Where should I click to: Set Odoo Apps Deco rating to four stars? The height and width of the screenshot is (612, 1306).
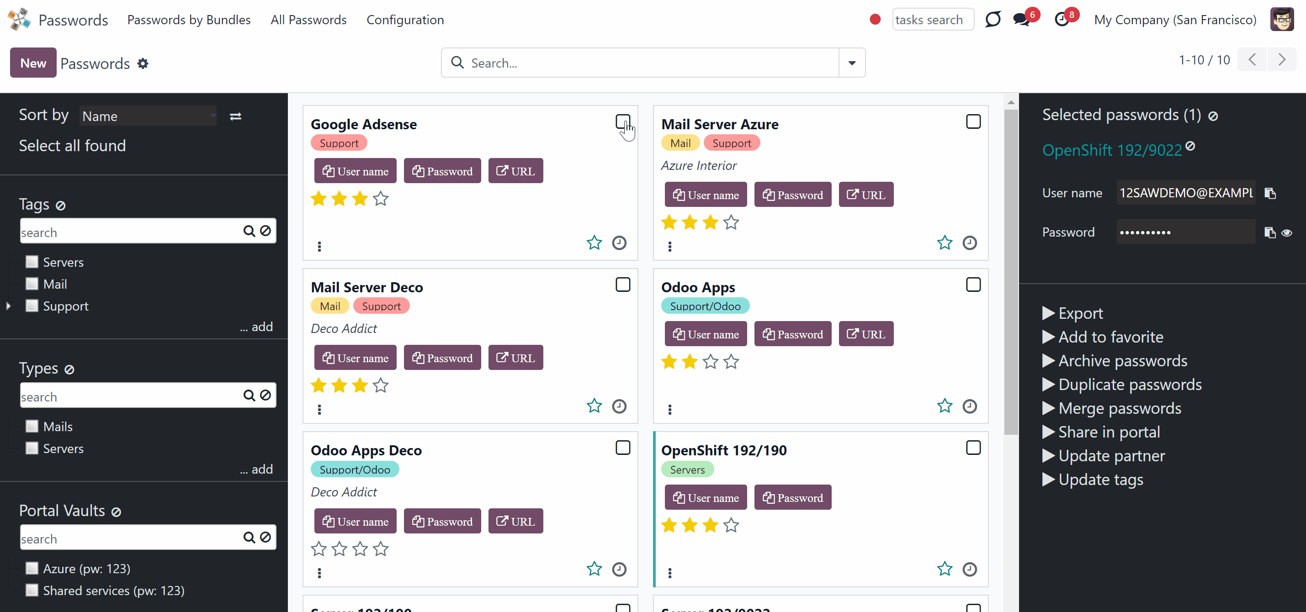pyautogui.click(x=381, y=549)
